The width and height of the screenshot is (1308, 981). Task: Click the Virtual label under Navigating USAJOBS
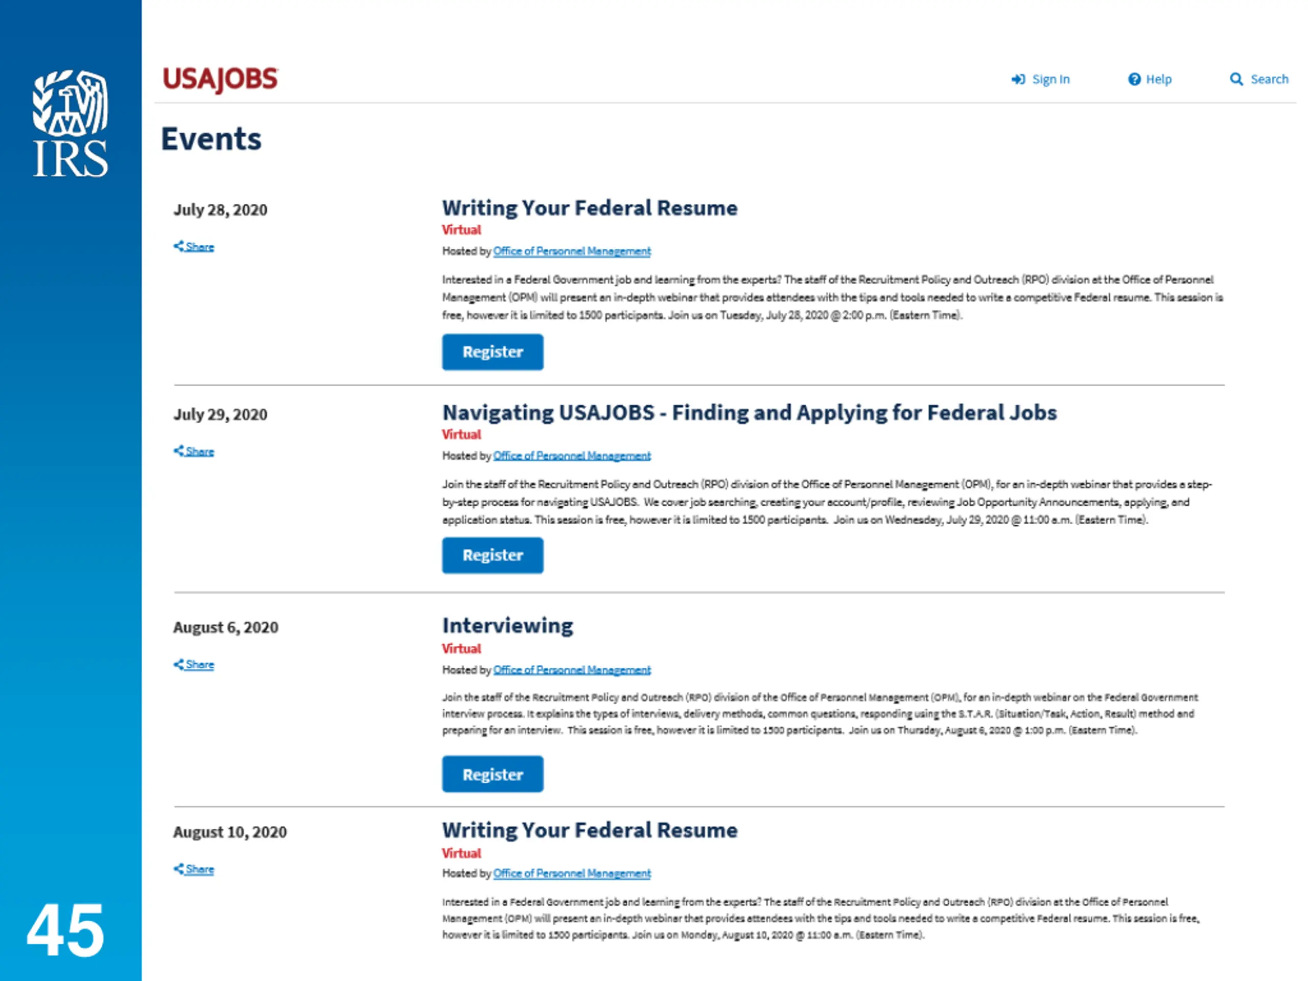pos(461,435)
